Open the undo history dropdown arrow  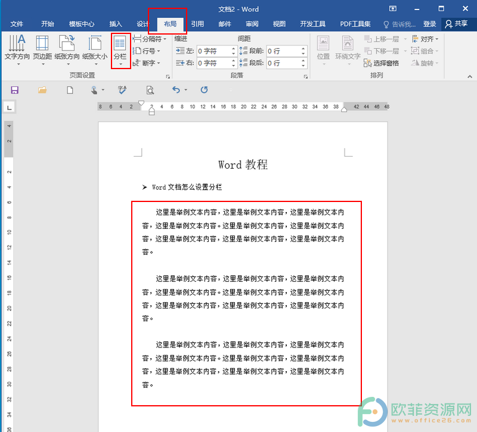pyautogui.click(x=185, y=90)
